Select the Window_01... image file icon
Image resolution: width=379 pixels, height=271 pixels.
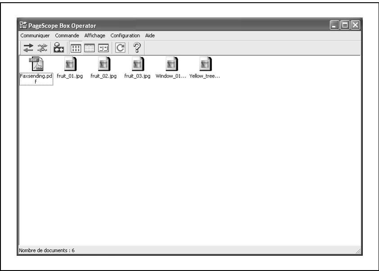171,64
